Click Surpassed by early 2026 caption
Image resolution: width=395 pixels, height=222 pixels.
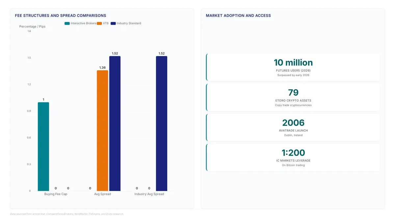point(293,75)
